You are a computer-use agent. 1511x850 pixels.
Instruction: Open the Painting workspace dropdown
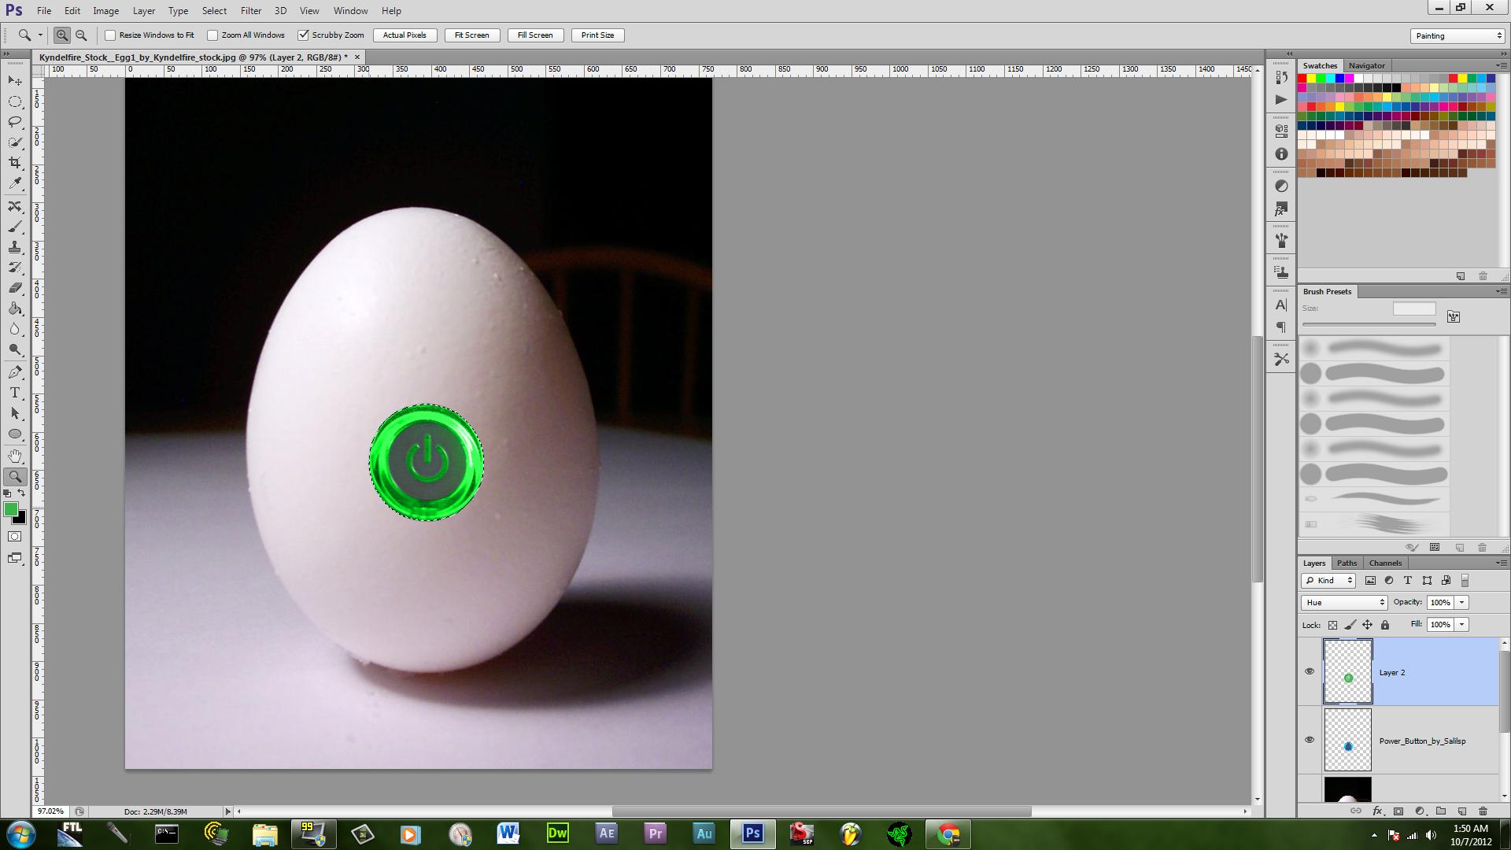pyautogui.click(x=1457, y=35)
